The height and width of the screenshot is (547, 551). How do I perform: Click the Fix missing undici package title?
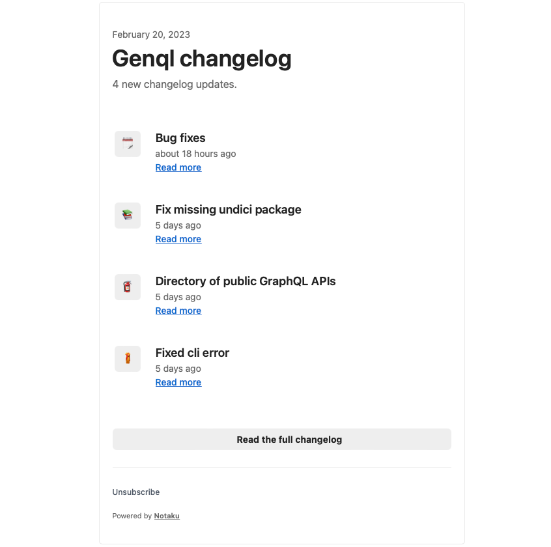pos(228,210)
